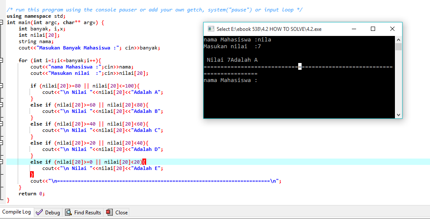
Task: Click the 'int nilai[20];' declaration line
Action: pos(39,35)
